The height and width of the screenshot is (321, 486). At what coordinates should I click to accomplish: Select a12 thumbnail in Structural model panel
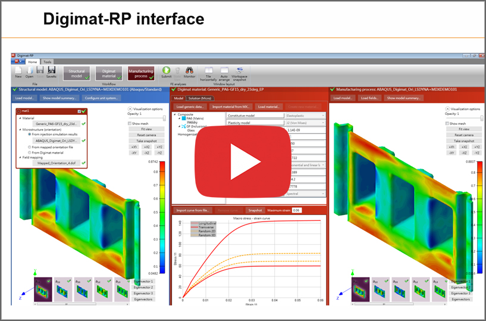(x=104, y=289)
